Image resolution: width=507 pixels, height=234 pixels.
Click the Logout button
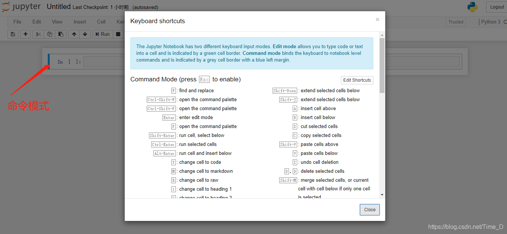click(x=497, y=7)
